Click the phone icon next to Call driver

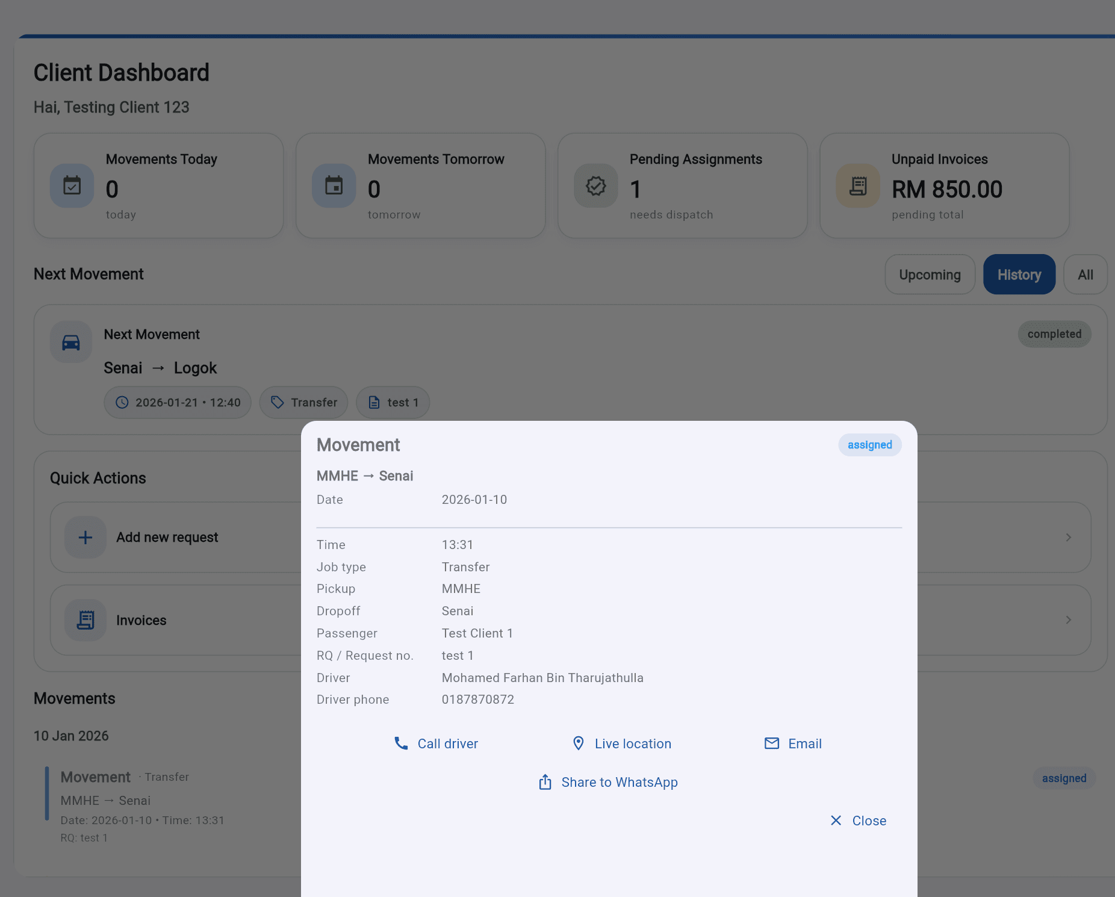point(401,743)
